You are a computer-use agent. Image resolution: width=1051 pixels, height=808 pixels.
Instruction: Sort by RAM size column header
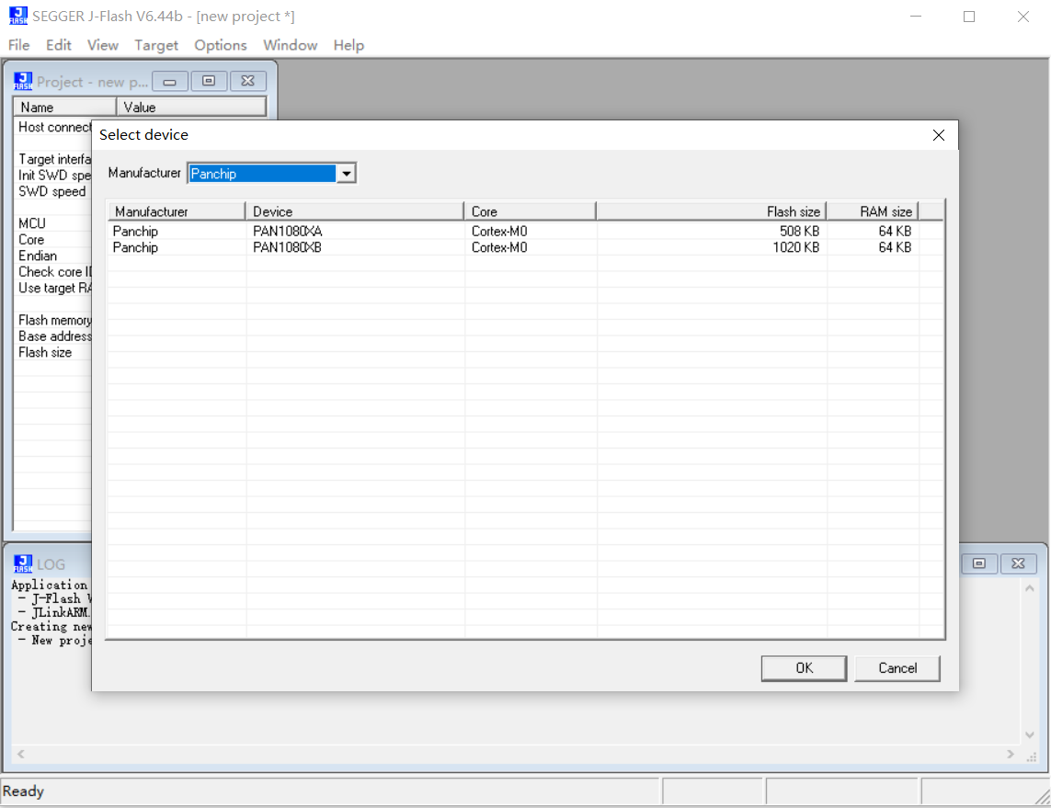coord(872,211)
